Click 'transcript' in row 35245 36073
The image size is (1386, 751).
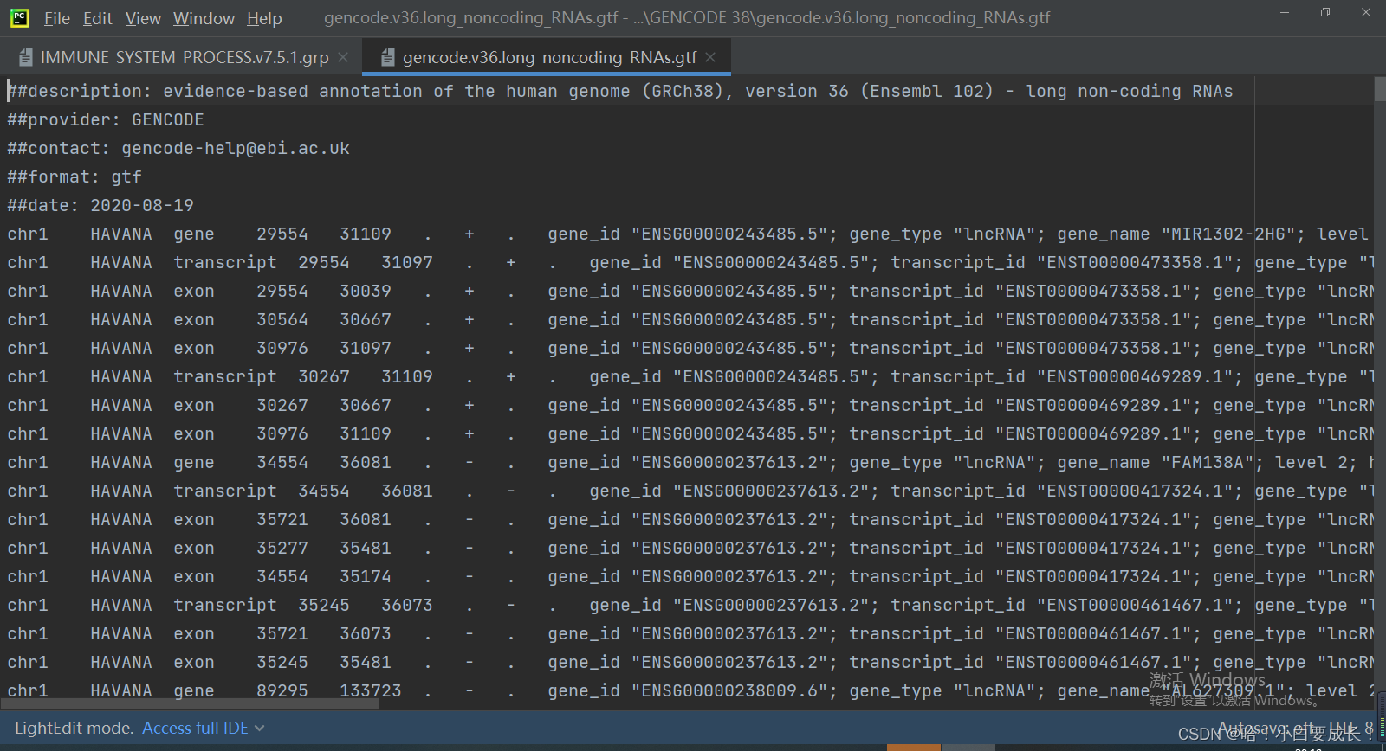225,605
